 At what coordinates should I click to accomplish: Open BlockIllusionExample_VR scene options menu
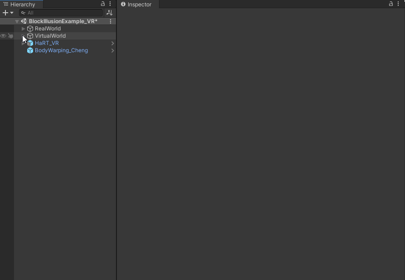(111, 21)
